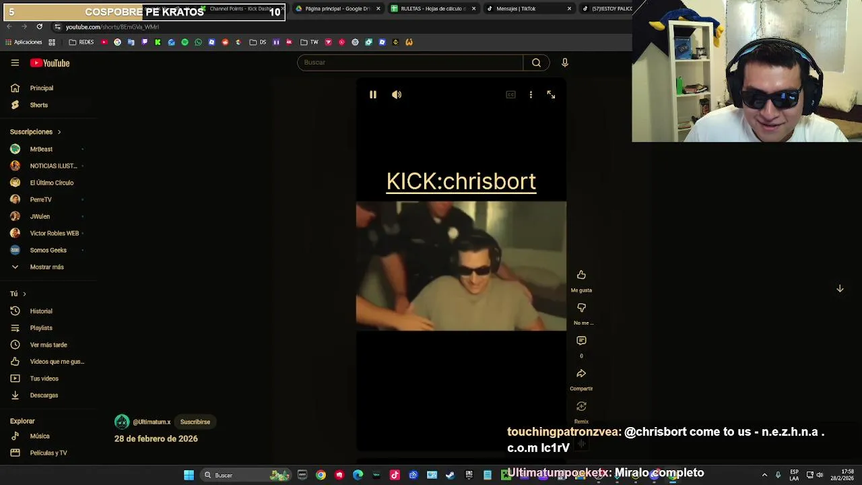Open Aplicaciones bookmarks shortcut
Image resolution: width=862 pixels, height=485 pixels.
point(23,42)
